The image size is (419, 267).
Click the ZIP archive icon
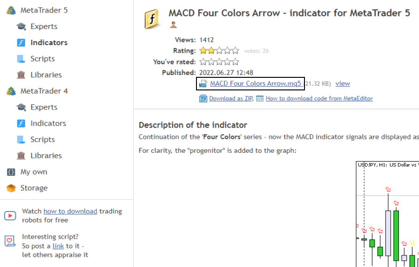pos(203,98)
